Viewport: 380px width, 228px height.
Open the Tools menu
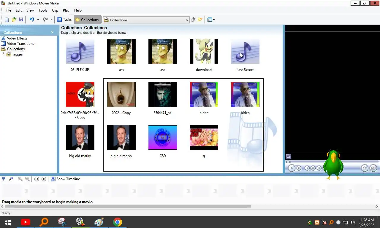tap(43, 10)
